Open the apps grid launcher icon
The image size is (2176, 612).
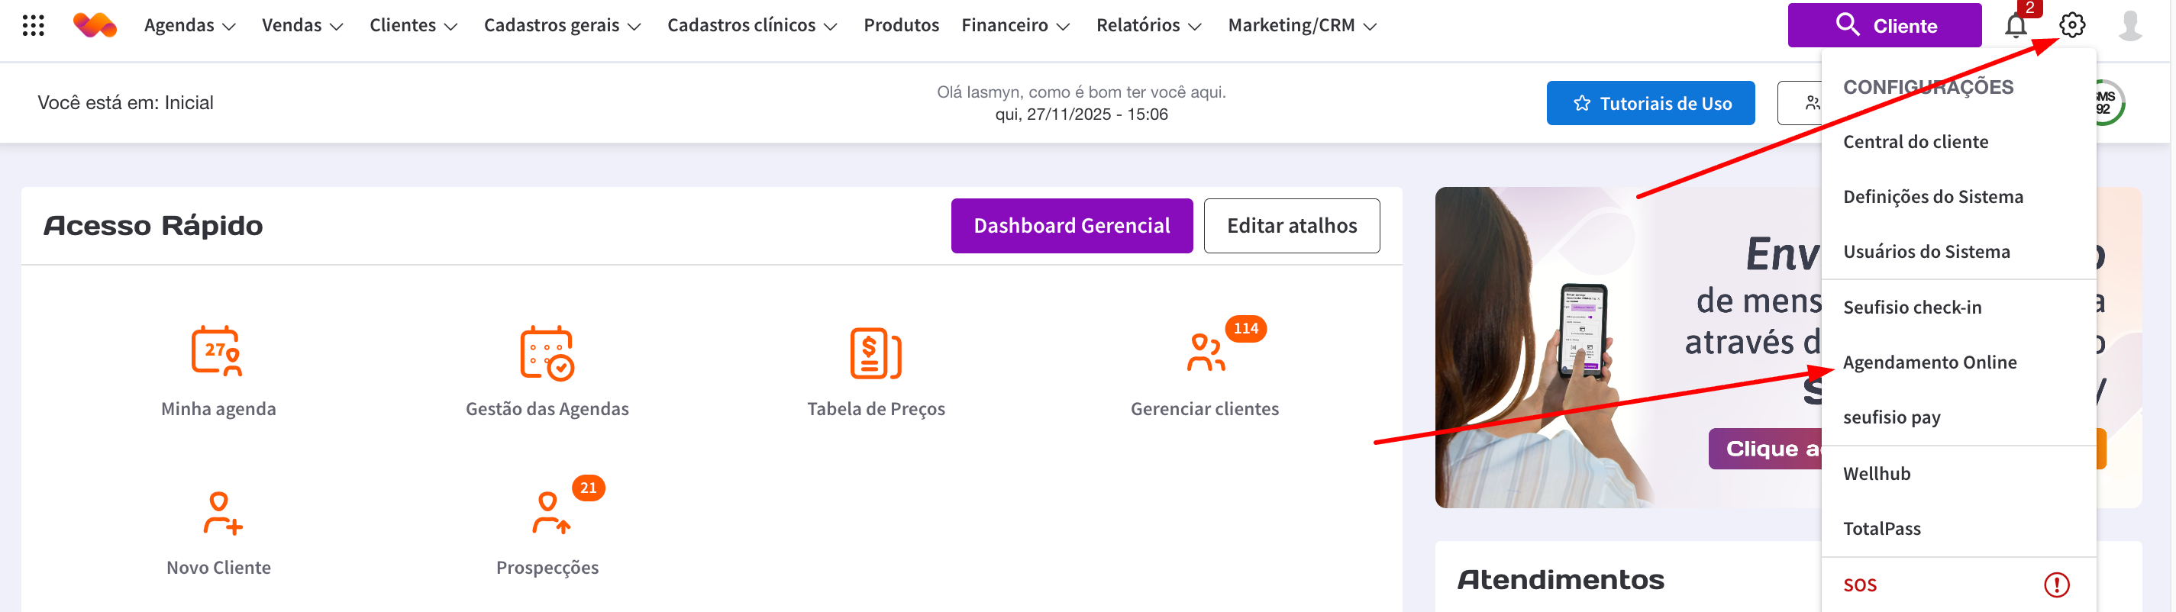click(33, 25)
